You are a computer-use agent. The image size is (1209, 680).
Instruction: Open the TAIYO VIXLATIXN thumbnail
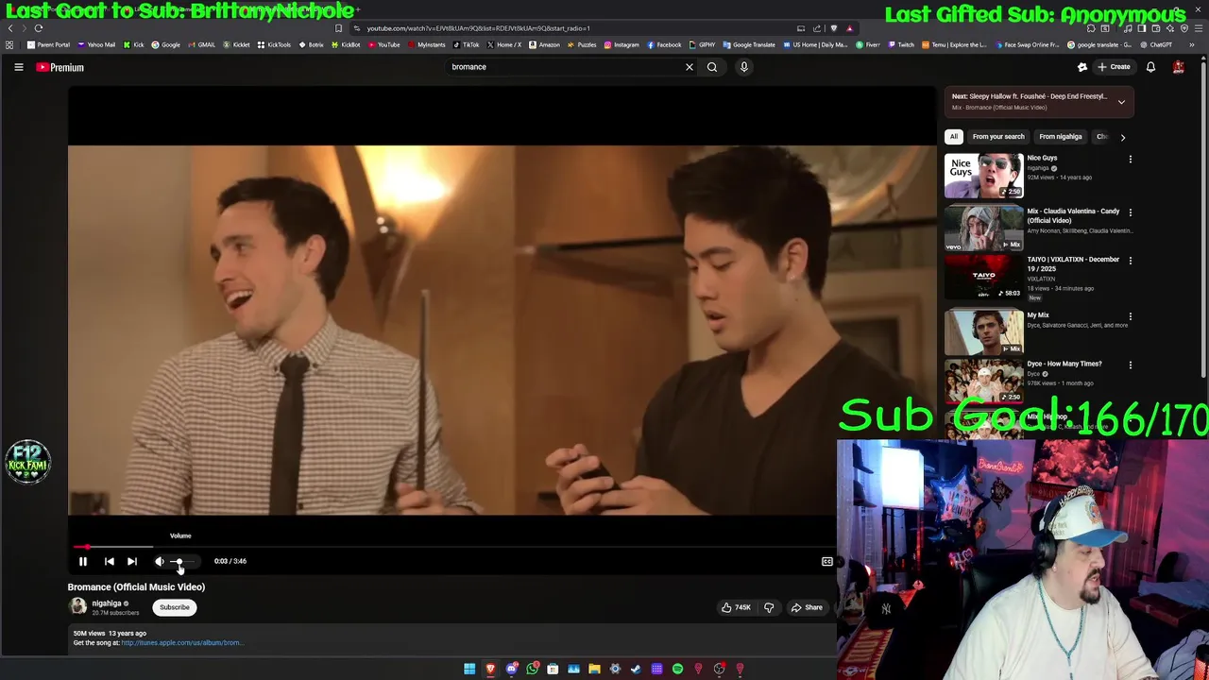[983, 278]
